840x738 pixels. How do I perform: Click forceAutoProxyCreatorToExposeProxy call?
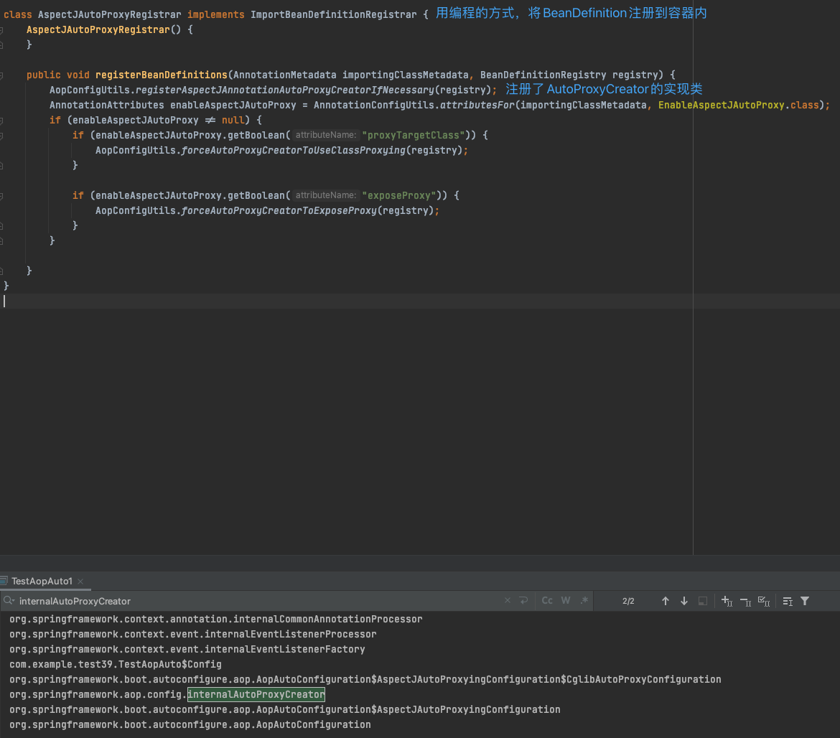point(279,210)
